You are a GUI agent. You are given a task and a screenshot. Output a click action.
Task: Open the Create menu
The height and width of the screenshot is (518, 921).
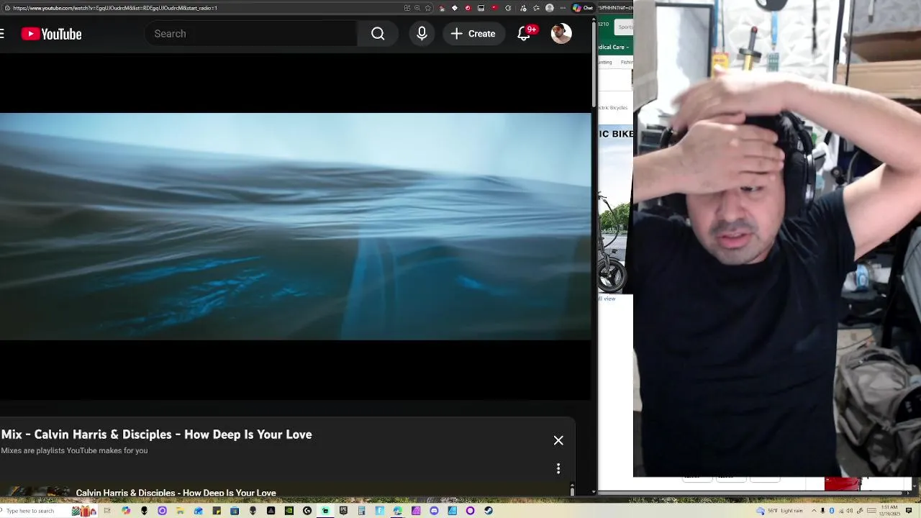(x=473, y=34)
